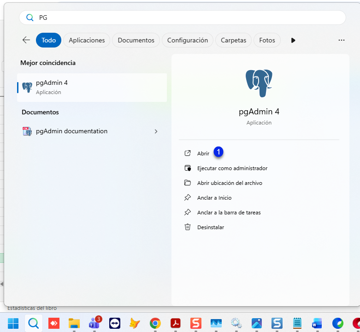Open the gears settings app on taskbar

pyautogui.click(x=236, y=324)
